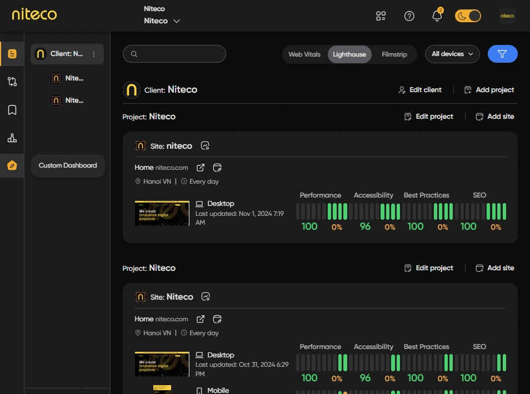Viewport: 530px width, 394px height.
Task: Select Client: N... tree item
Action: [67, 54]
